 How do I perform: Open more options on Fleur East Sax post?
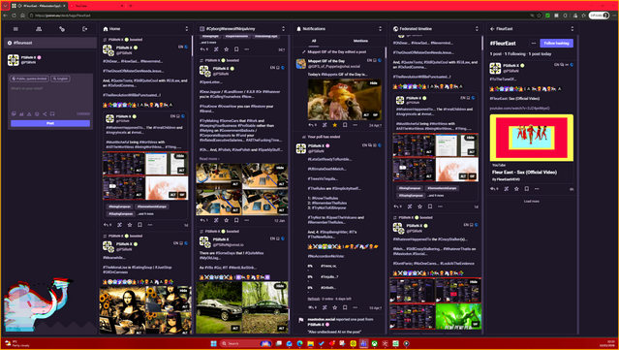coord(537,189)
